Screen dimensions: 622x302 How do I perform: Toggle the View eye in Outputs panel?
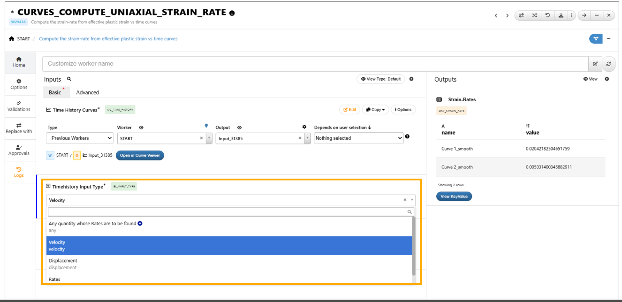[590, 79]
